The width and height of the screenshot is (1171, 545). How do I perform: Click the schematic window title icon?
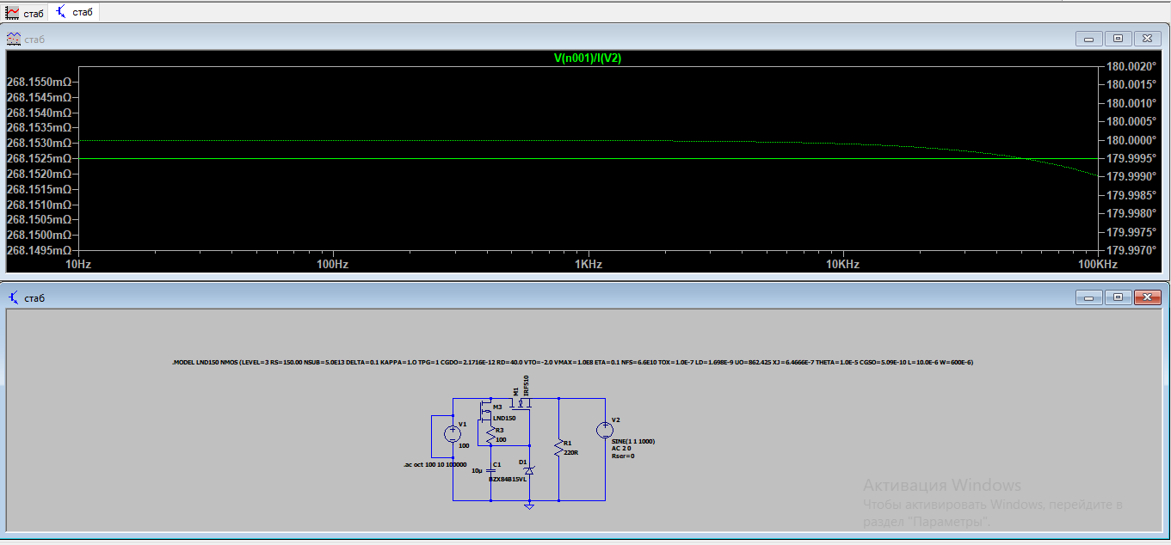[14, 297]
